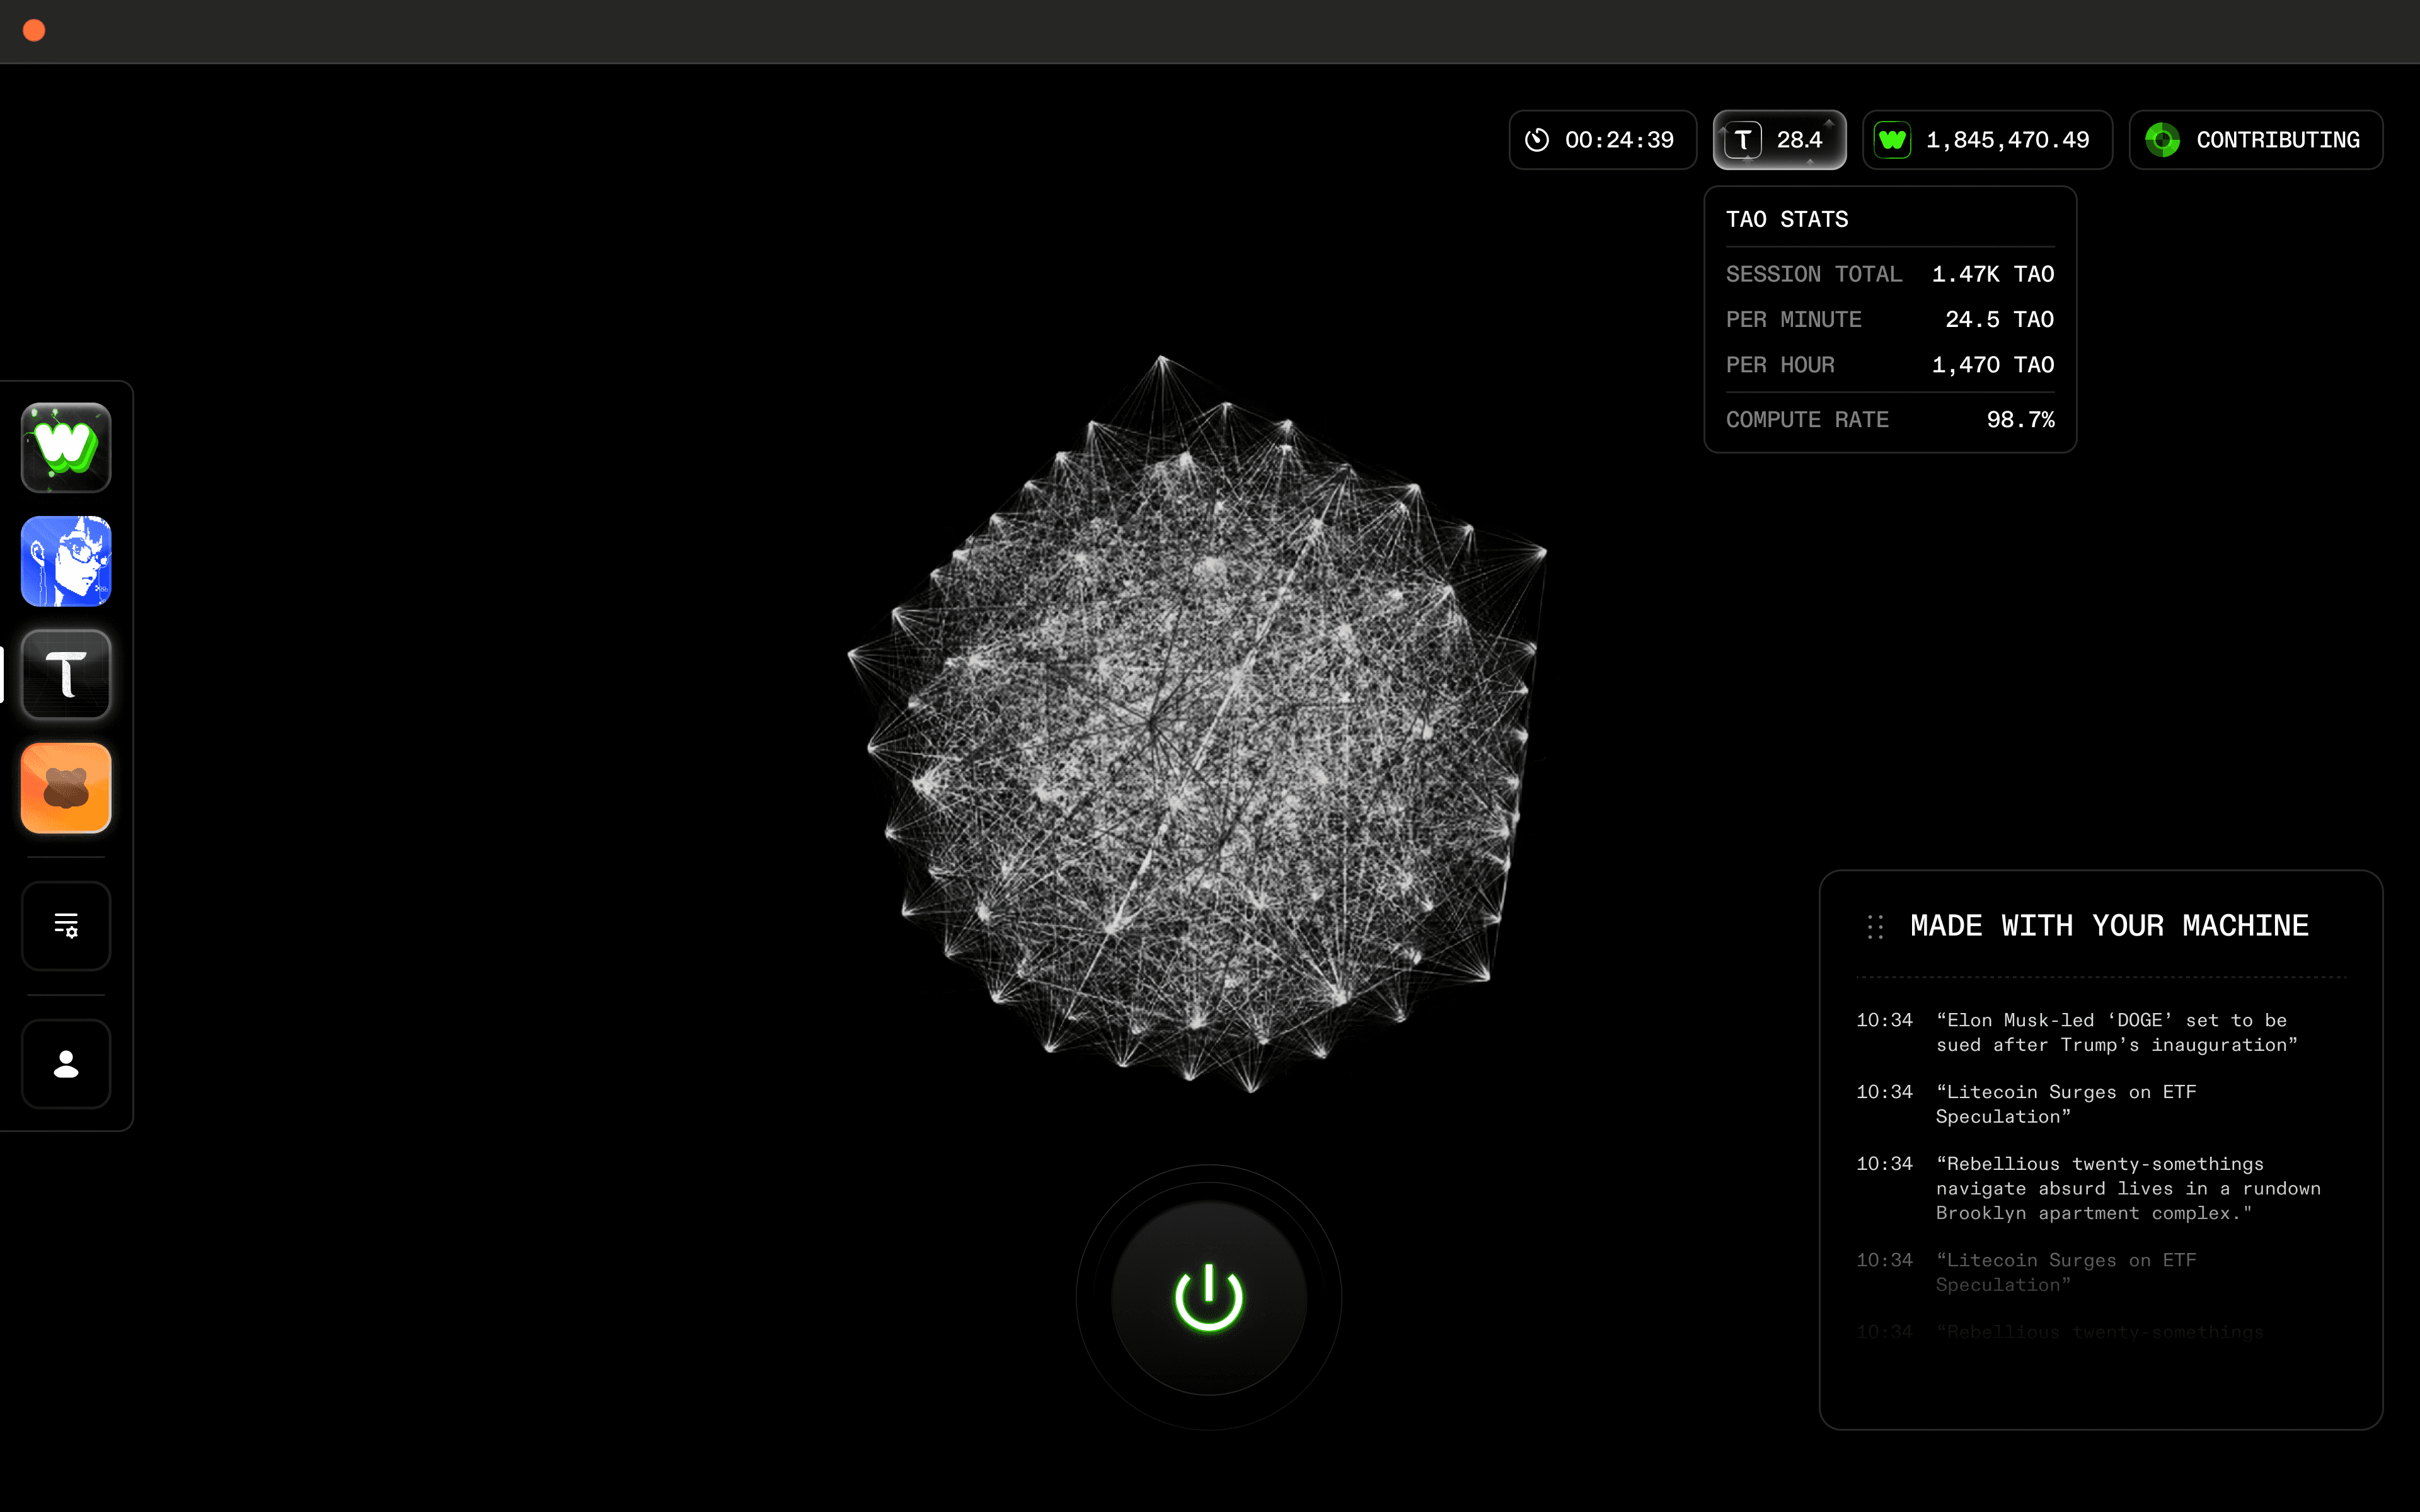This screenshot has height=1512, width=2420.
Task: Click the session timer clock icon
Action: coord(1537,140)
